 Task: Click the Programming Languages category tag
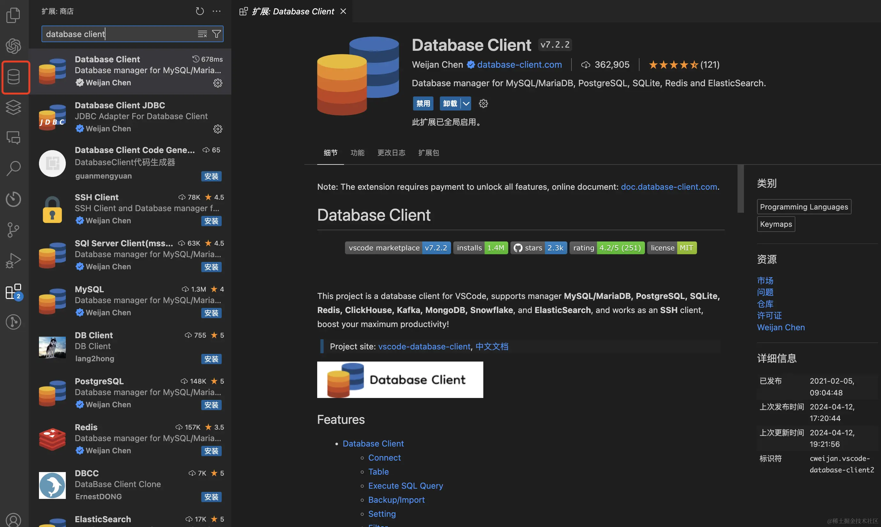point(804,207)
